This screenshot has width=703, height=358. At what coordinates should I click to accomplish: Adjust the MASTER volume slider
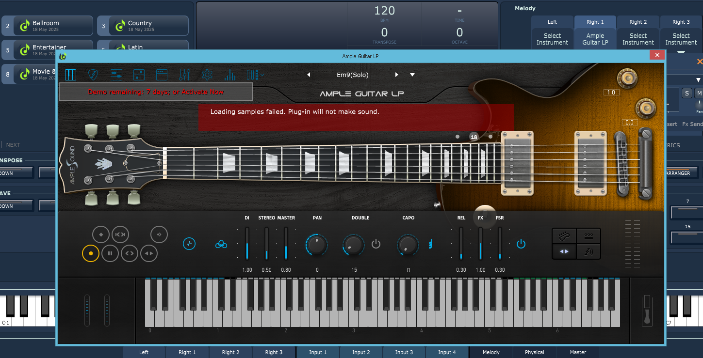(x=286, y=243)
